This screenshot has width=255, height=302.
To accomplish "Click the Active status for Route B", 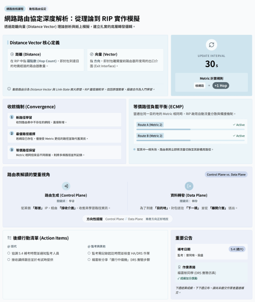I will (240, 136).
